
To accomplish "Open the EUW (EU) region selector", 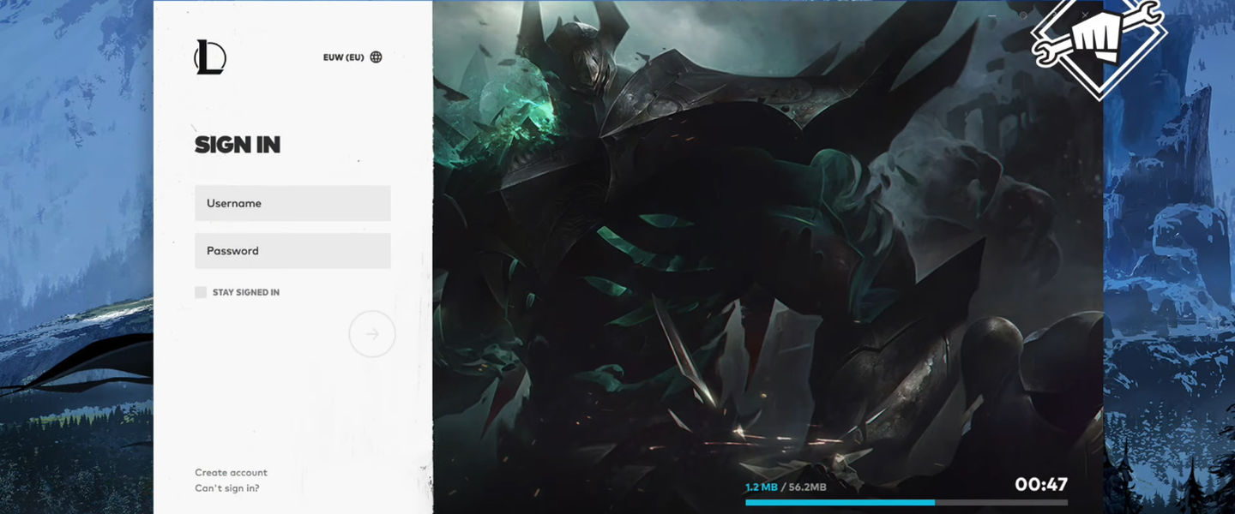I will 352,57.
